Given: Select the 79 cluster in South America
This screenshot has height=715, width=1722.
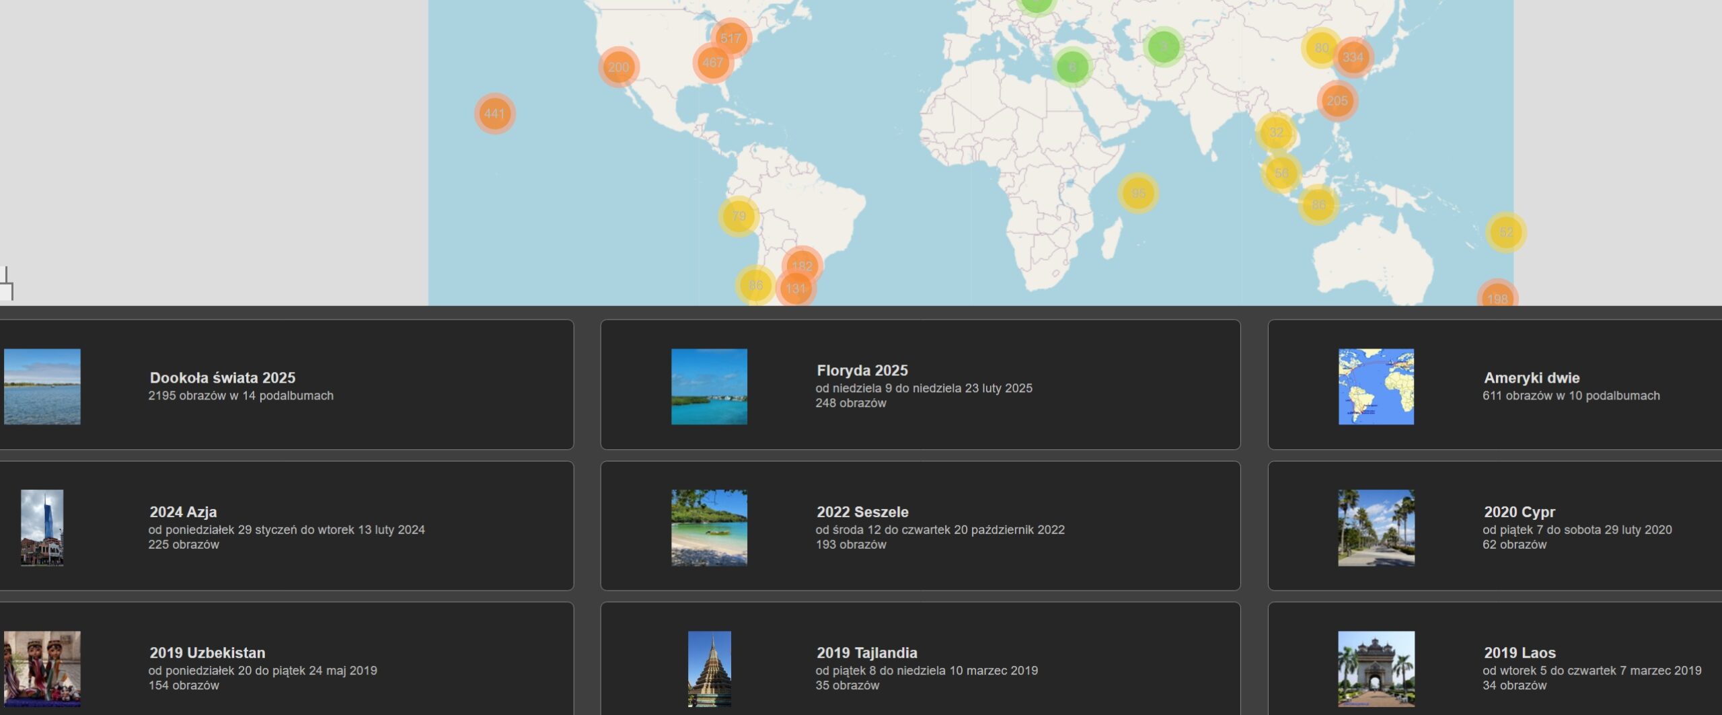Looking at the screenshot, I should tap(739, 216).
